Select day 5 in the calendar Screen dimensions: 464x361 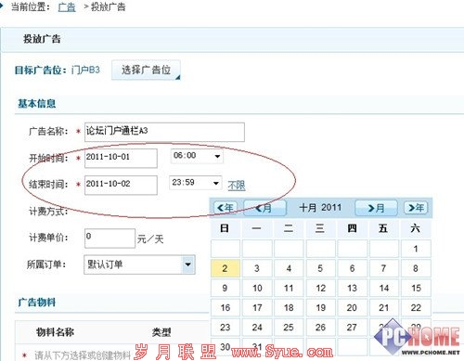pos(320,268)
